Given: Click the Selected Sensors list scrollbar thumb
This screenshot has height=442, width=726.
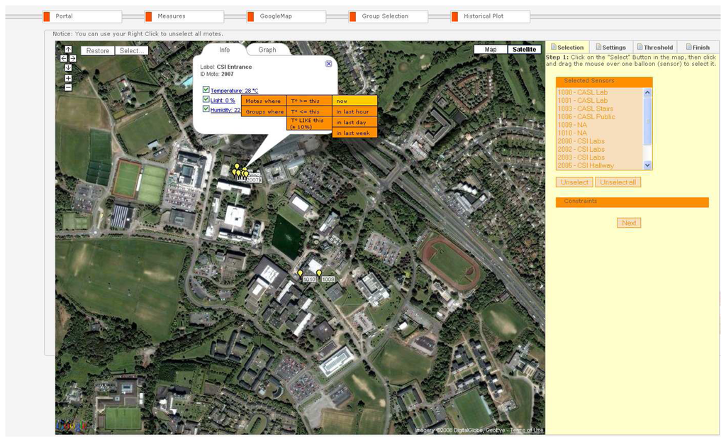Looking at the screenshot, I should tap(647, 121).
